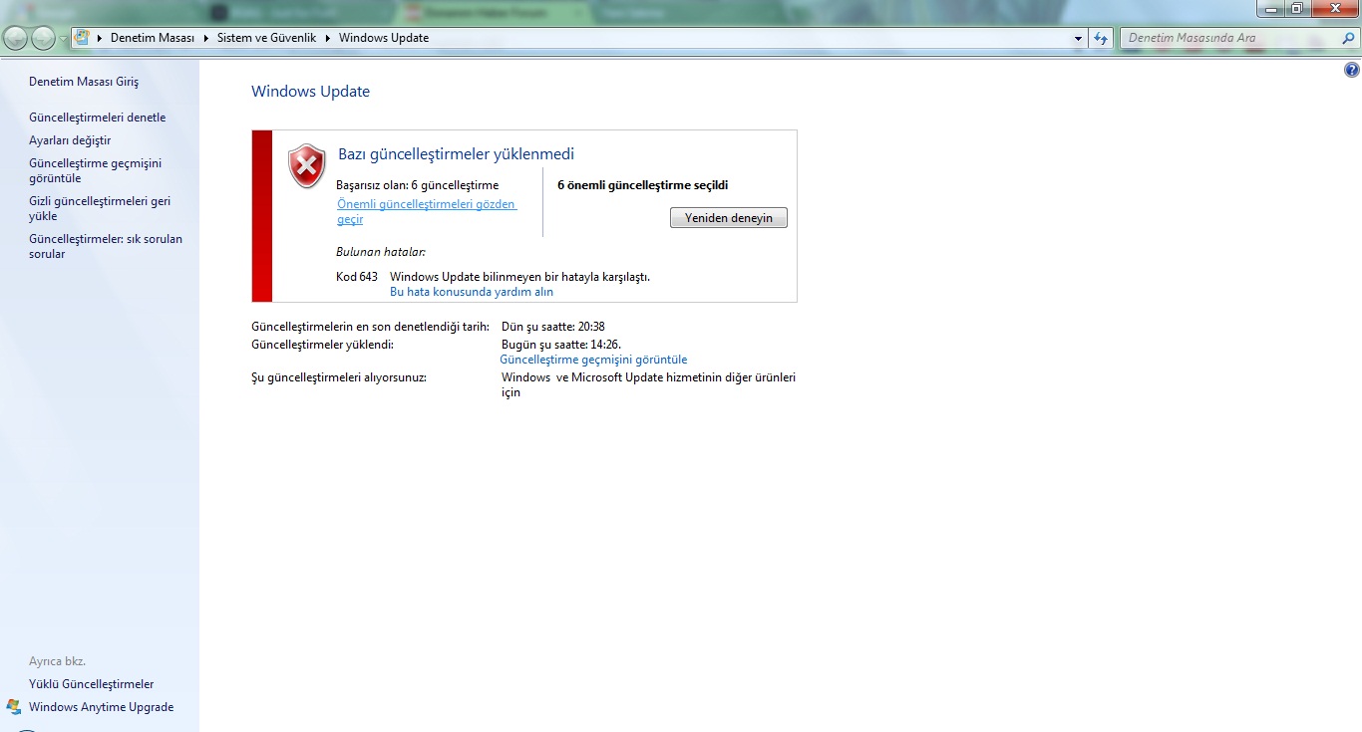Click the Back navigation arrow
Screen dimensions: 1362x732
(x=15, y=38)
